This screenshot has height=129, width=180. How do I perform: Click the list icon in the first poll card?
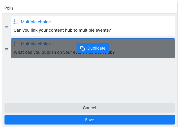pos(16,22)
